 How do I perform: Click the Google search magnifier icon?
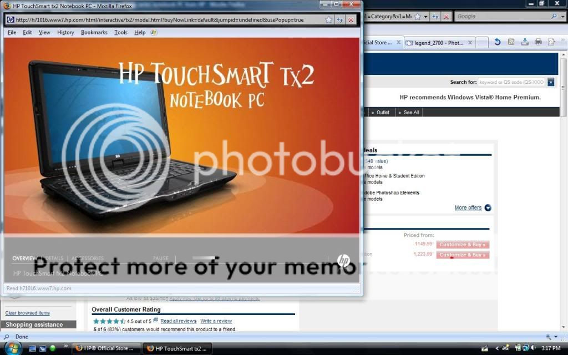click(x=554, y=16)
